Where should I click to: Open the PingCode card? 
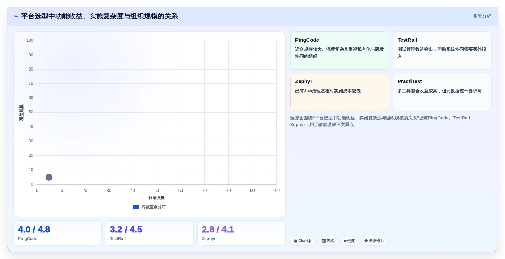point(340,50)
